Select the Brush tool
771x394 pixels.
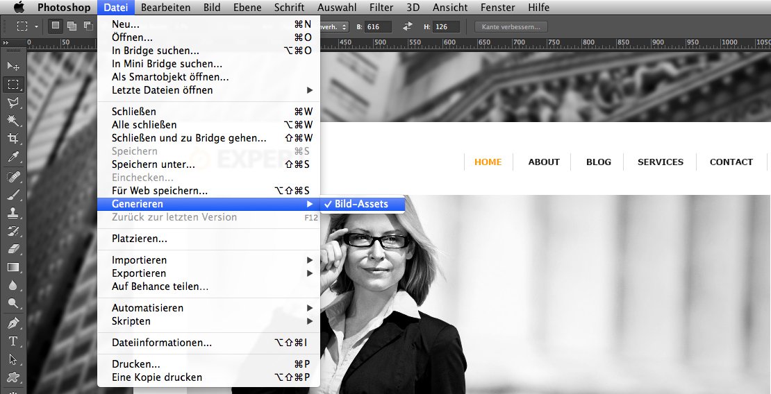click(x=13, y=194)
